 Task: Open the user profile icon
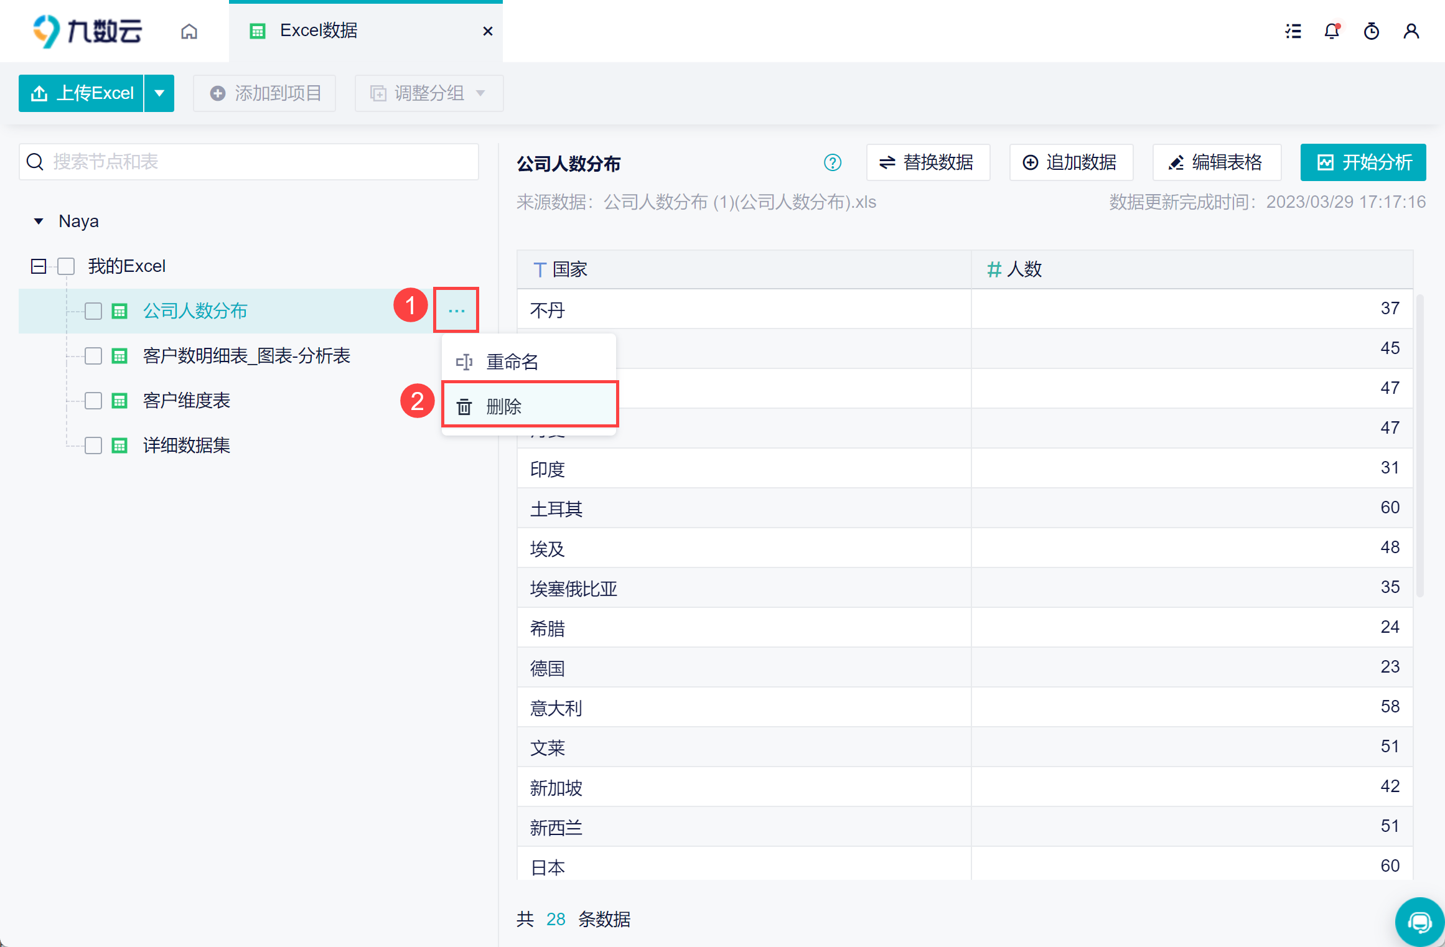click(1411, 31)
